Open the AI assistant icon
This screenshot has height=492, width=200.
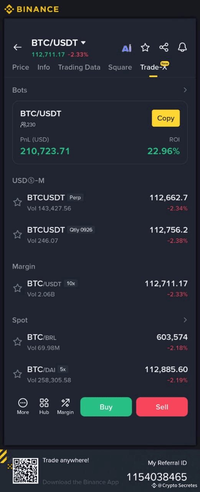pyautogui.click(x=127, y=48)
